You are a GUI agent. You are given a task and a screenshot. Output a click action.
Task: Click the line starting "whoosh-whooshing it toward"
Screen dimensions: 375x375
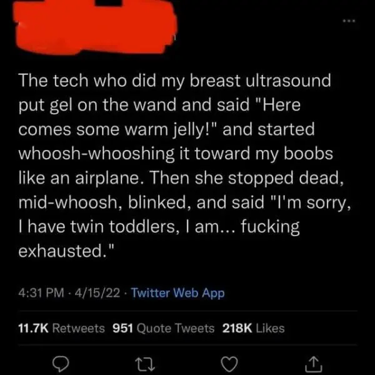tap(176, 154)
